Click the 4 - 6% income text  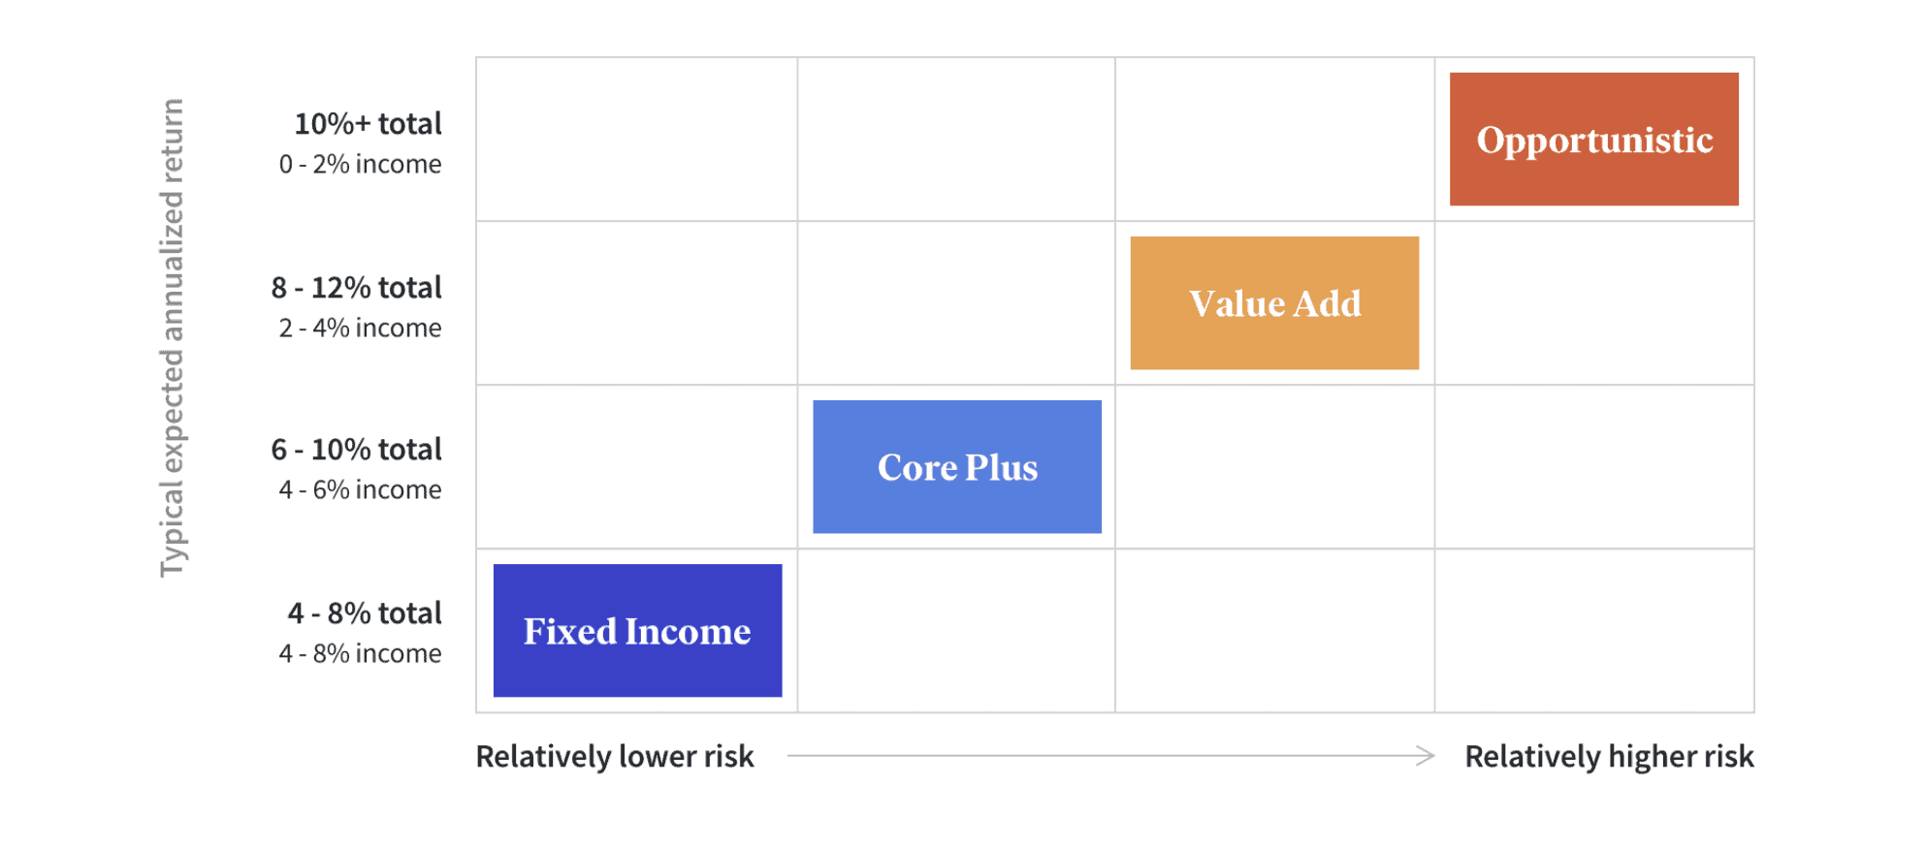click(x=360, y=490)
